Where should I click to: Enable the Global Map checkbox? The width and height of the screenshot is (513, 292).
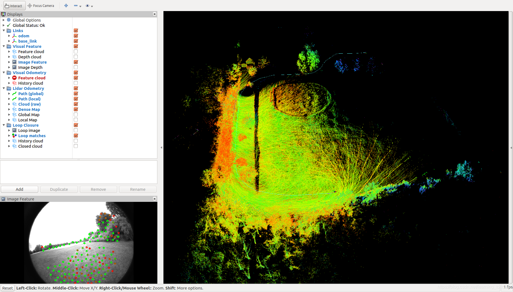tap(76, 114)
